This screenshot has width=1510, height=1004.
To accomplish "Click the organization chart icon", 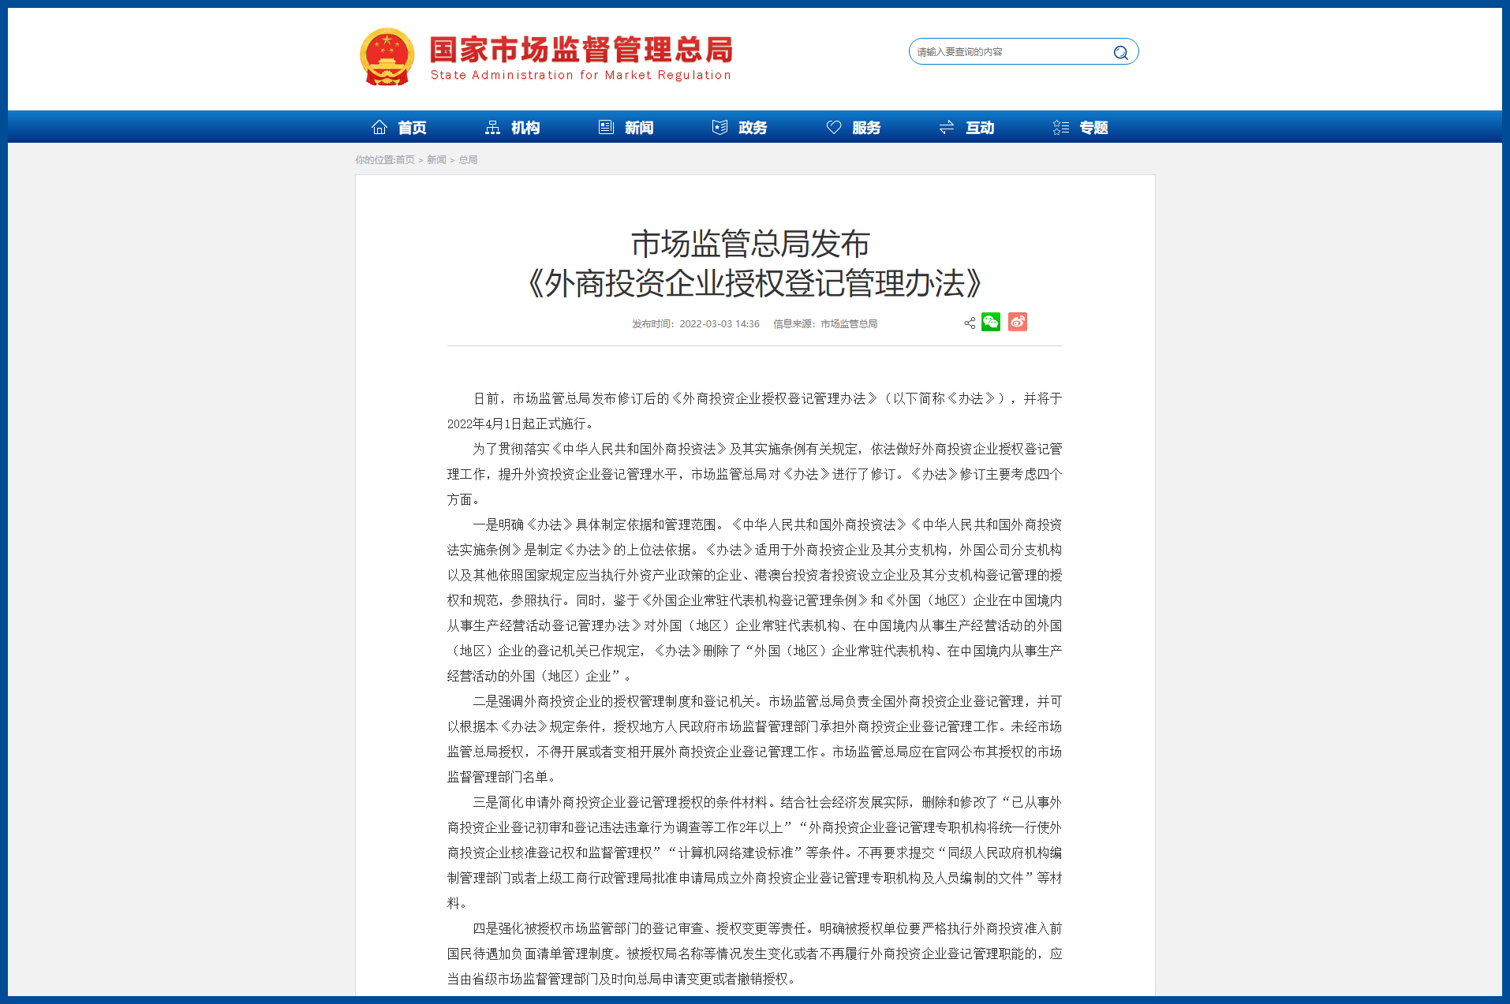I will click(x=493, y=128).
